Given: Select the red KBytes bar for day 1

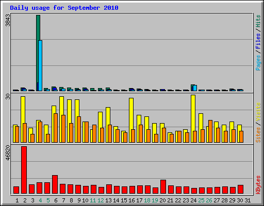Looking at the screenshot, I should click(x=16, y=190).
